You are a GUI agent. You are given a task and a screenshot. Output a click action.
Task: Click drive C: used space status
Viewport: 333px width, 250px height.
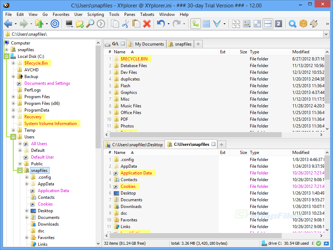point(285,243)
